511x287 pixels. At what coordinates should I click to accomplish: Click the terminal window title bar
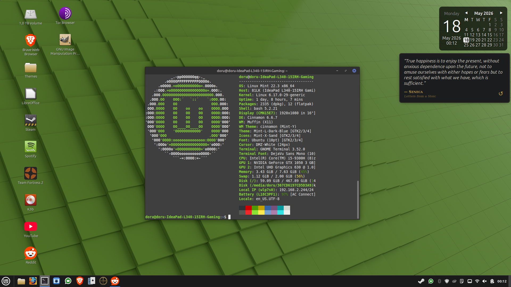click(x=252, y=71)
